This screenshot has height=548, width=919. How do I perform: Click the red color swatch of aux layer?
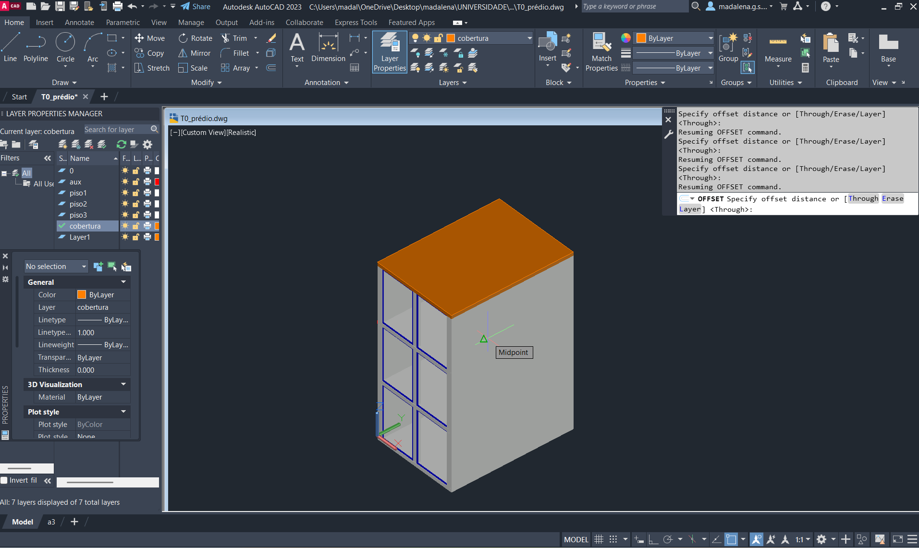157,182
